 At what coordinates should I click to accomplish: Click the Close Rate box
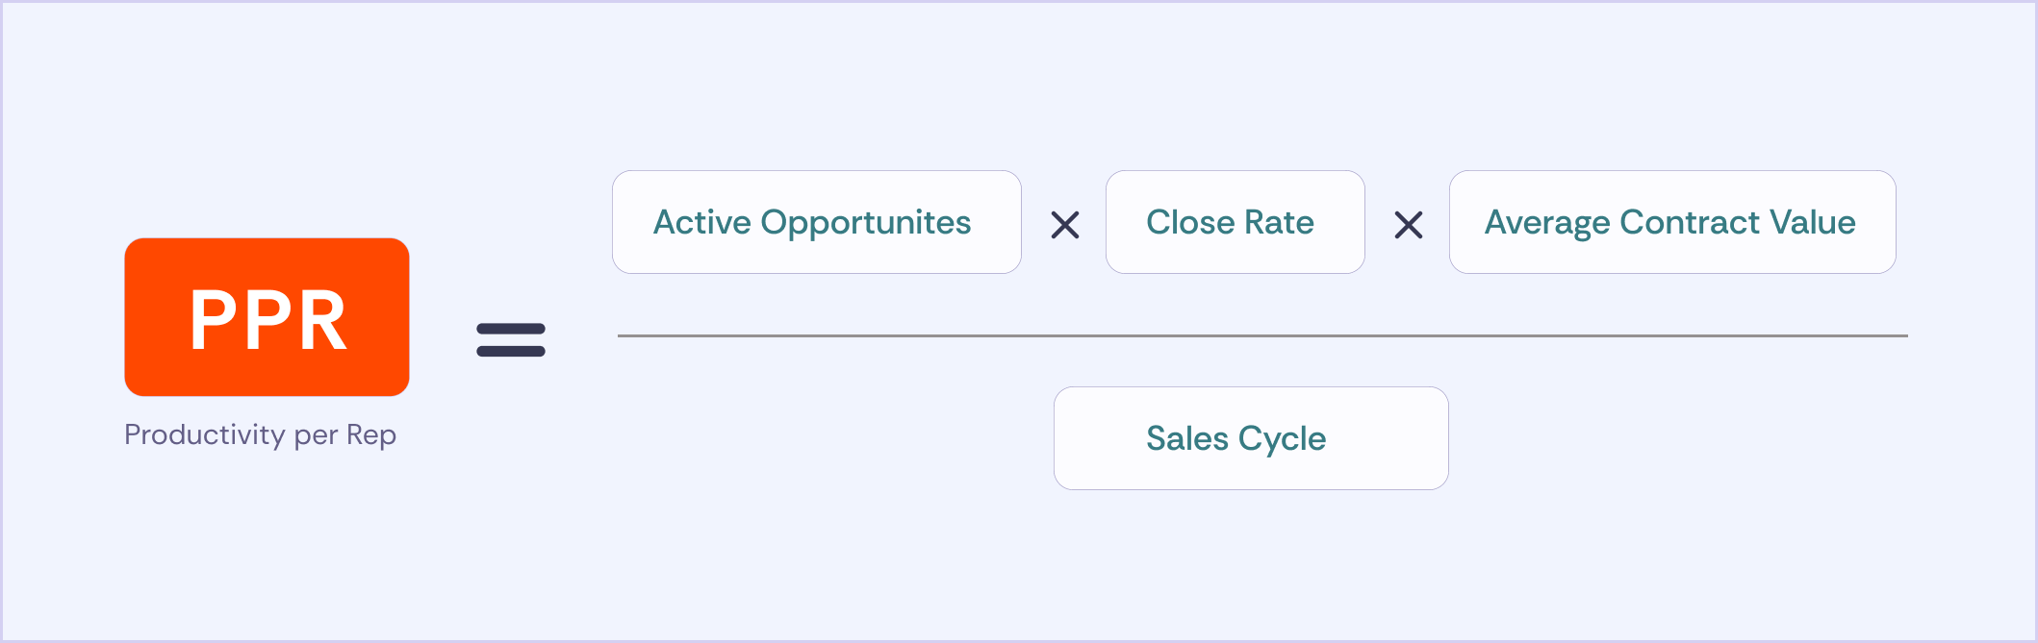[x=1236, y=222]
